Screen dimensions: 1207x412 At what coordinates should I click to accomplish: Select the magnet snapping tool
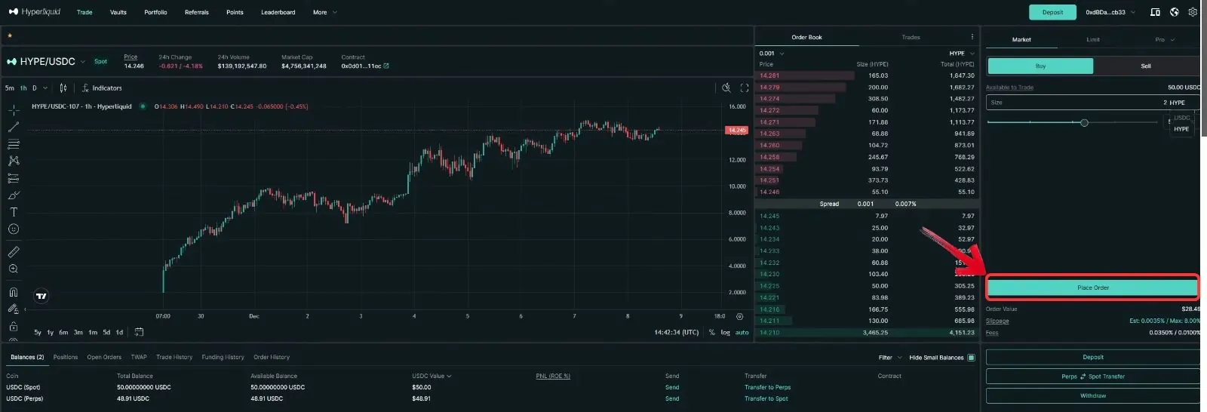14,292
